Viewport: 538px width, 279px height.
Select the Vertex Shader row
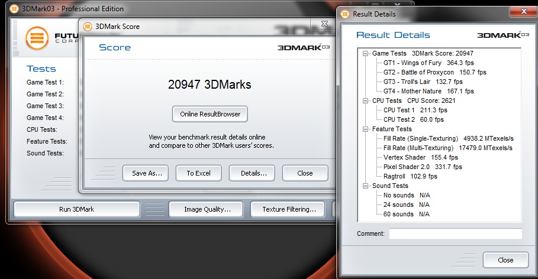(421, 157)
